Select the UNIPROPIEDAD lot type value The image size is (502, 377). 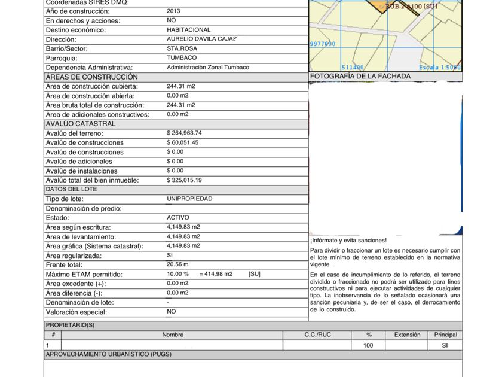[x=189, y=199]
